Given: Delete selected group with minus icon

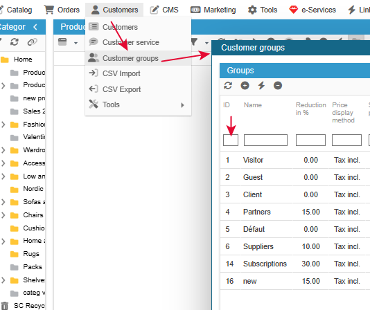Looking at the screenshot, I should point(278,85).
